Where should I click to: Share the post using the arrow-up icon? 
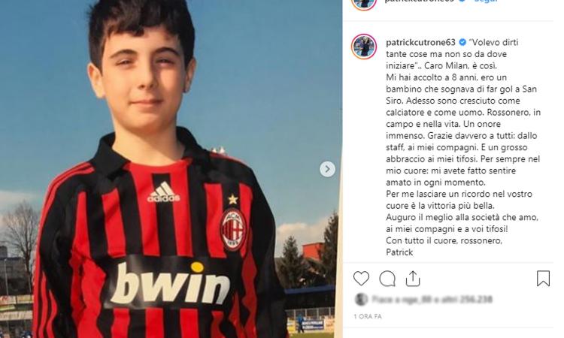point(413,279)
